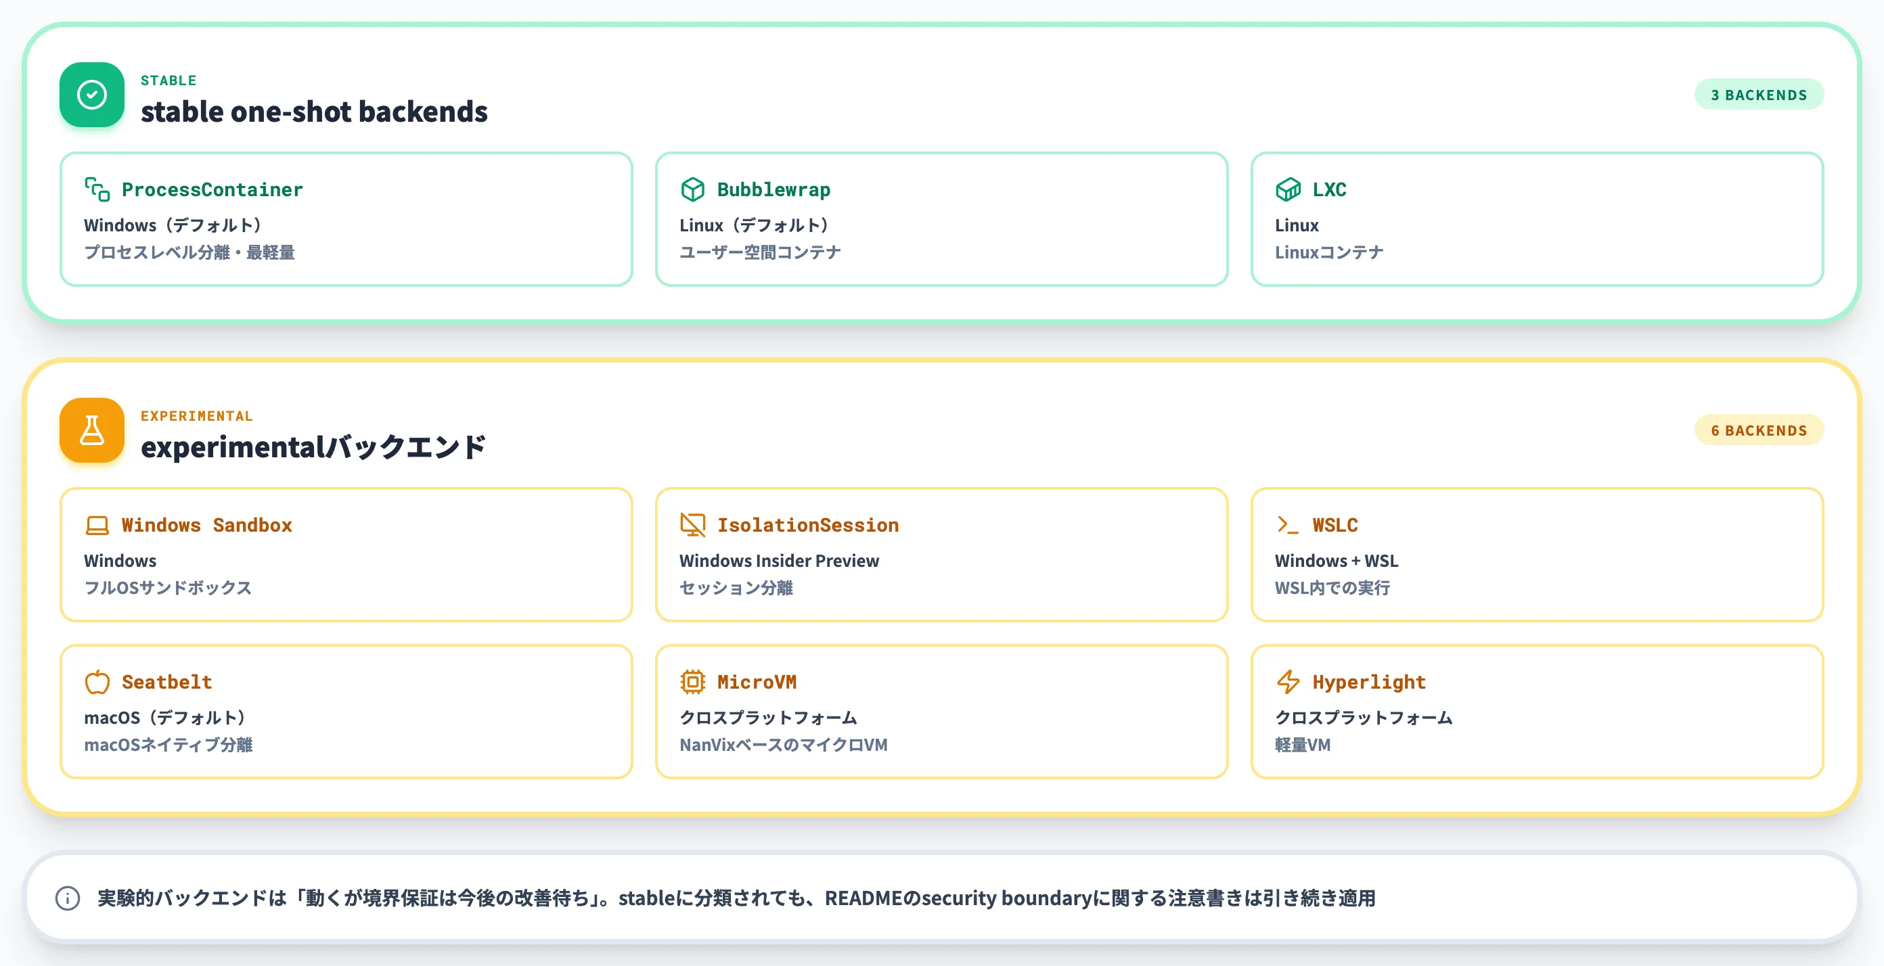Select the Seatbelt title text
1884x966 pixels.
[166, 681]
